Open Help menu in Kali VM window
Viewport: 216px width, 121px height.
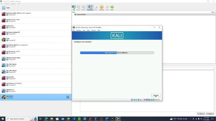tap(99, 30)
